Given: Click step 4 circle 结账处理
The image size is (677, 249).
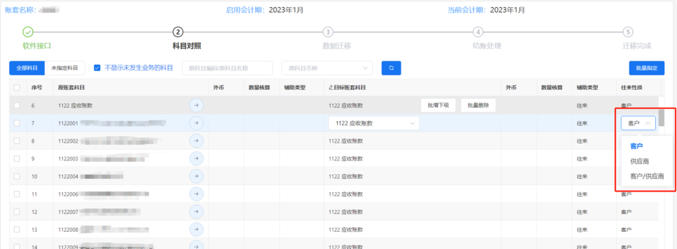Looking at the screenshot, I should 477,32.
